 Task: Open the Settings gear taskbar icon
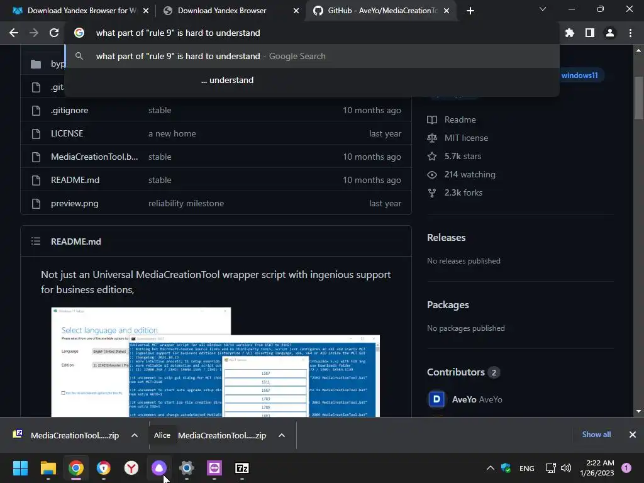coord(186,468)
